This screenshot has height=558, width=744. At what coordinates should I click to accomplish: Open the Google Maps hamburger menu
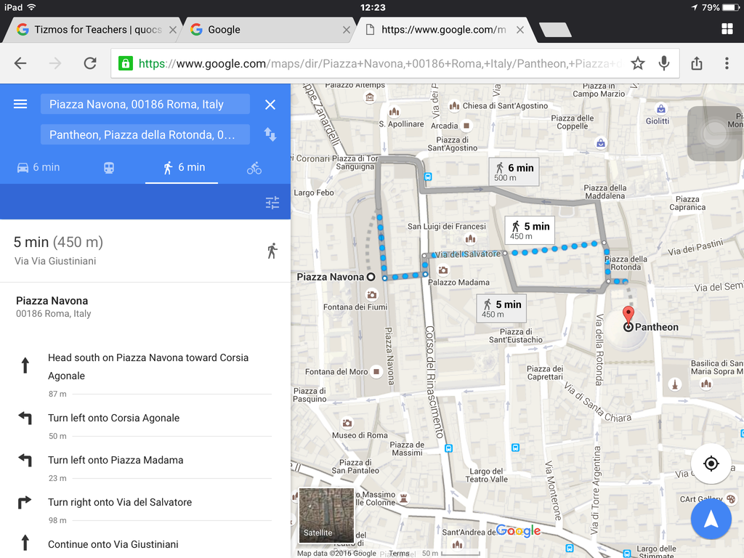(20, 104)
